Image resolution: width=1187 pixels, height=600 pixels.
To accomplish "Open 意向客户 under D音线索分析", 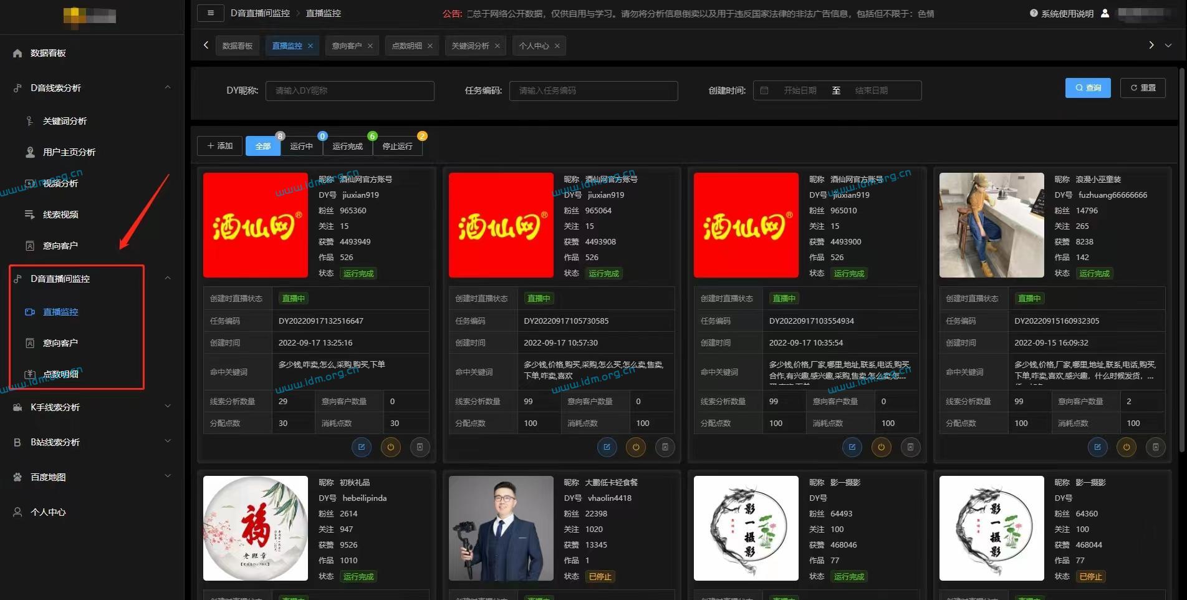I will point(60,246).
